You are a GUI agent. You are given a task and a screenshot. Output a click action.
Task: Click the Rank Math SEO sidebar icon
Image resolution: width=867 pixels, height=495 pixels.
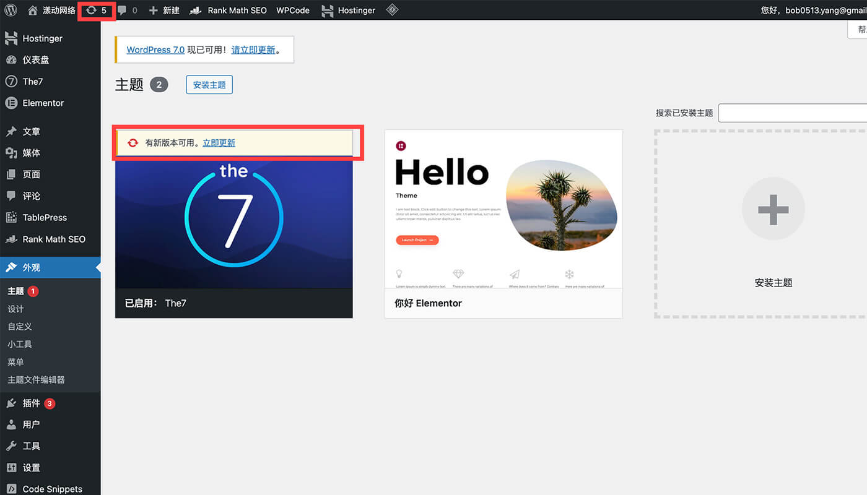[x=11, y=239]
